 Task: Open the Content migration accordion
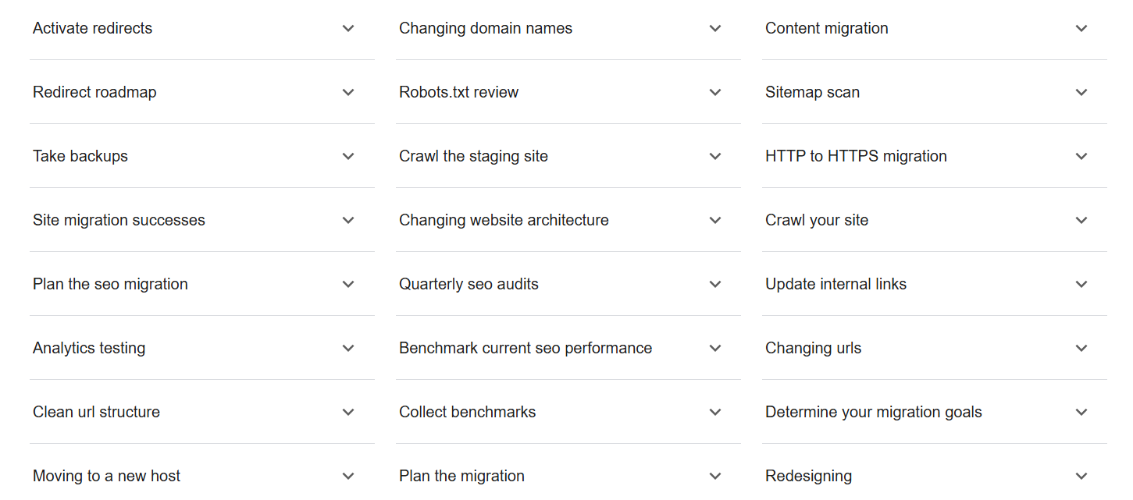pos(1081,29)
